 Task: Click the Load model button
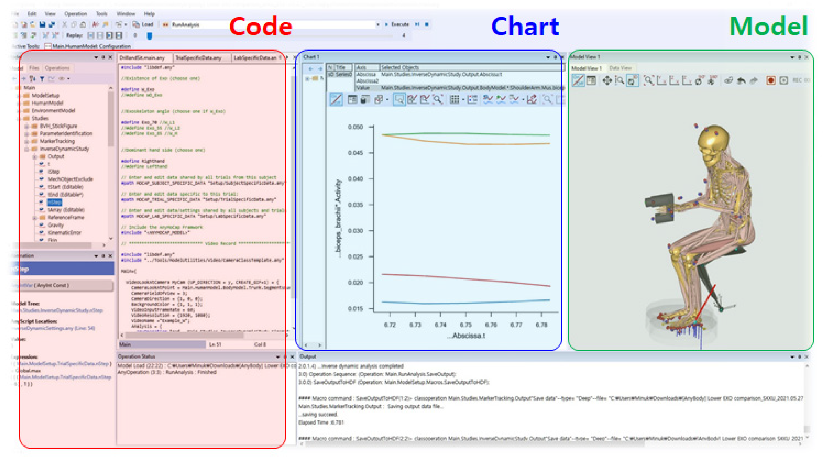143,24
